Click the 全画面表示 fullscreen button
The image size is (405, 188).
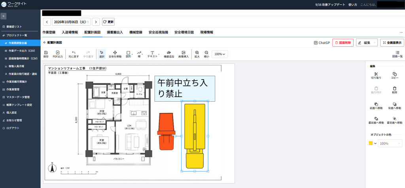(x=392, y=43)
